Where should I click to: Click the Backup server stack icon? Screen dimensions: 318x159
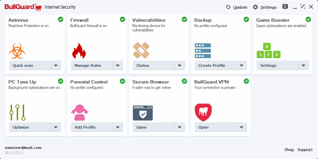coord(203,51)
